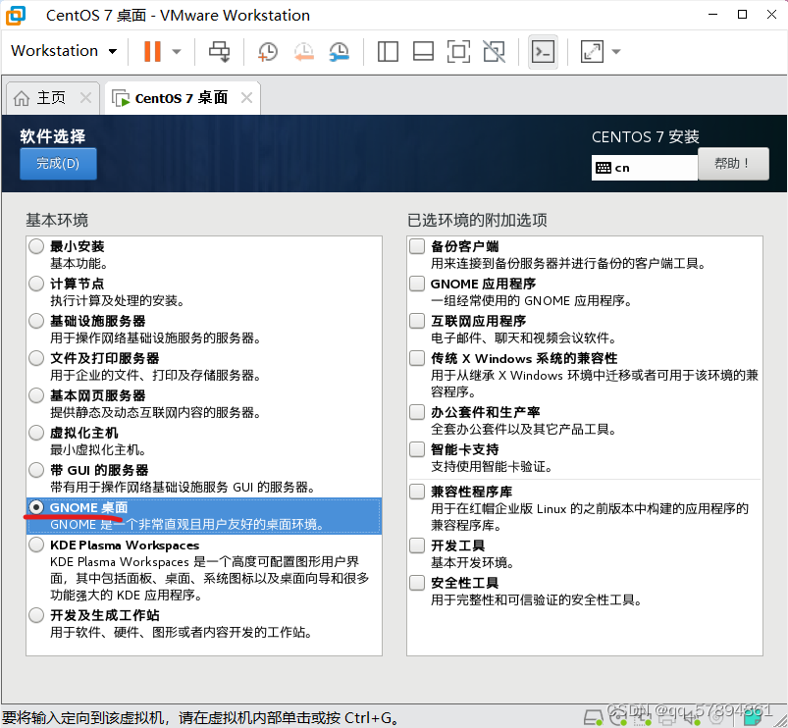Click the description 执行计算及处理的安装。

(x=118, y=300)
